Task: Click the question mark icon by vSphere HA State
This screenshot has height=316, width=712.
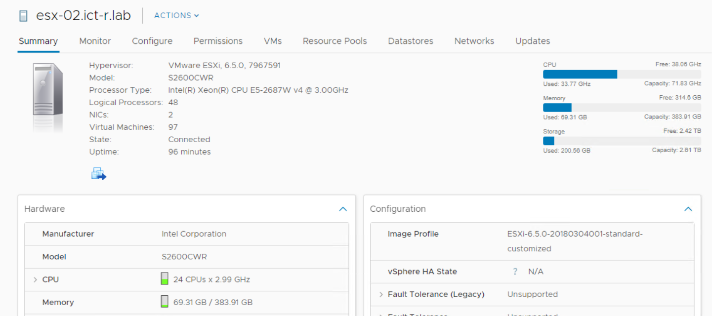Action: (x=515, y=272)
